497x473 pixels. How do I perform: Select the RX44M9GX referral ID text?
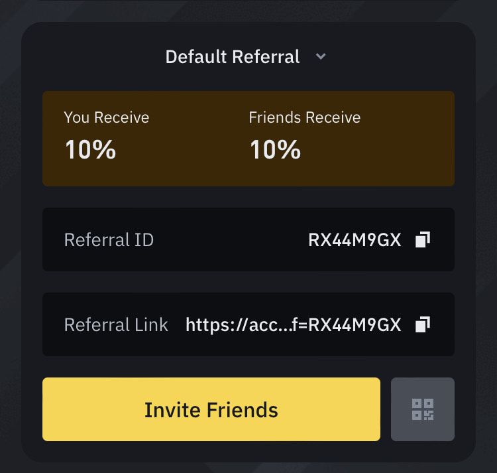355,239
